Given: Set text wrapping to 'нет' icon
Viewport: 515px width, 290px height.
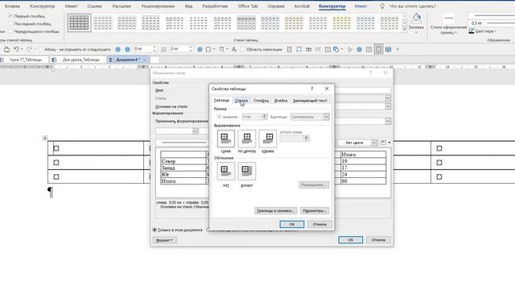Looking at the screenshot, I should [225, 171].
